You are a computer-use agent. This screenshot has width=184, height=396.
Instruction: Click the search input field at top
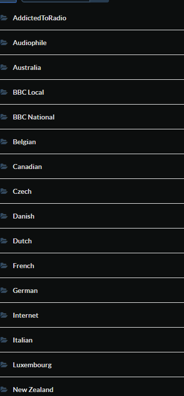click(56, 1)
